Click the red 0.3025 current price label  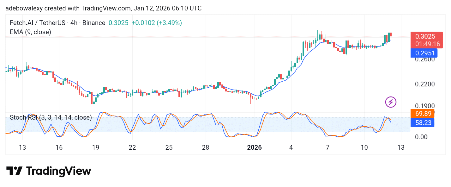426,36
